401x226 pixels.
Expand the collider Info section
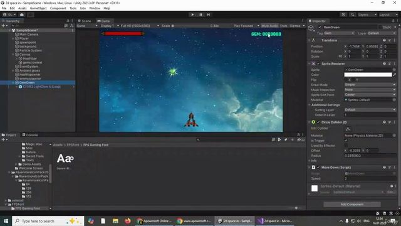(x=310, y=161)
